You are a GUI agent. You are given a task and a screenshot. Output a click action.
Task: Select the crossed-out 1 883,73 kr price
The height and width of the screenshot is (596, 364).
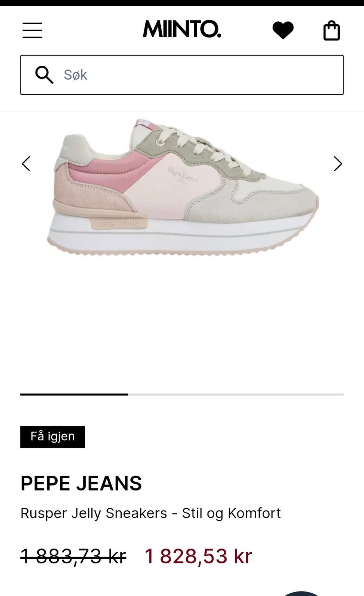point(73,557)
